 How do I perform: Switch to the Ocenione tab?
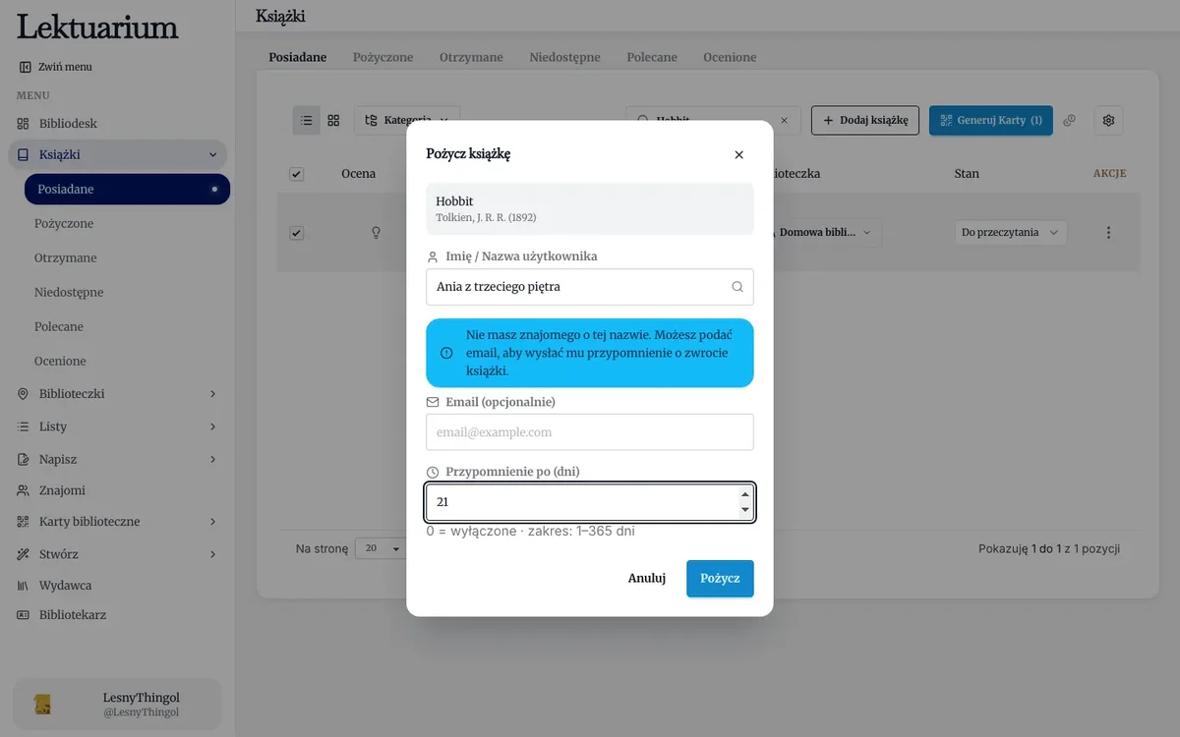[x=730, y=57]
